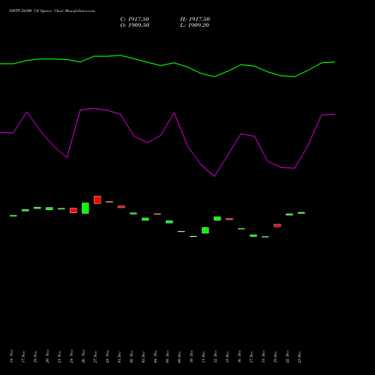Image resolution: width=375 pixels, height=375 pixels.
Task: Click the green indicator line at its right end
Action: tap(334, 61)
